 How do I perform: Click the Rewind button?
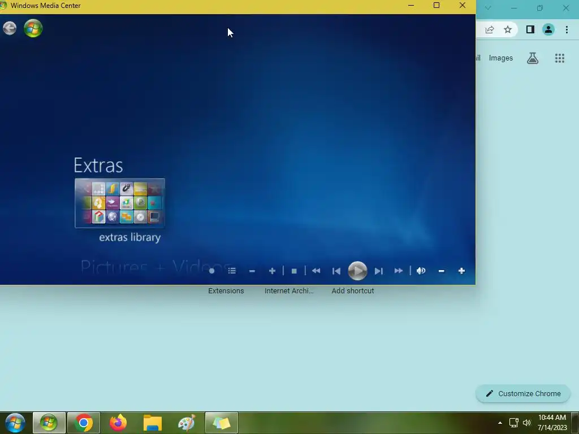point(316,271)
